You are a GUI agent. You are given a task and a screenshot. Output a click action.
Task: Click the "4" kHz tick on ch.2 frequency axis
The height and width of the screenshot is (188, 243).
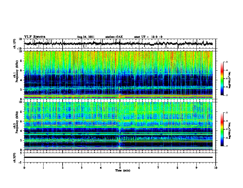pos(21,131)
